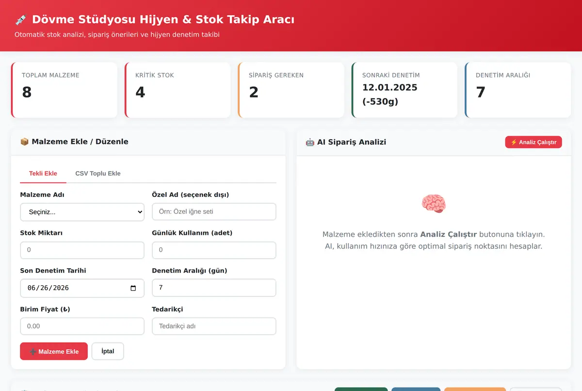This screenshot has width=582, height=391.
Task: Click the brain icon in the analysis panel
Action: click(x=434, y=203)
